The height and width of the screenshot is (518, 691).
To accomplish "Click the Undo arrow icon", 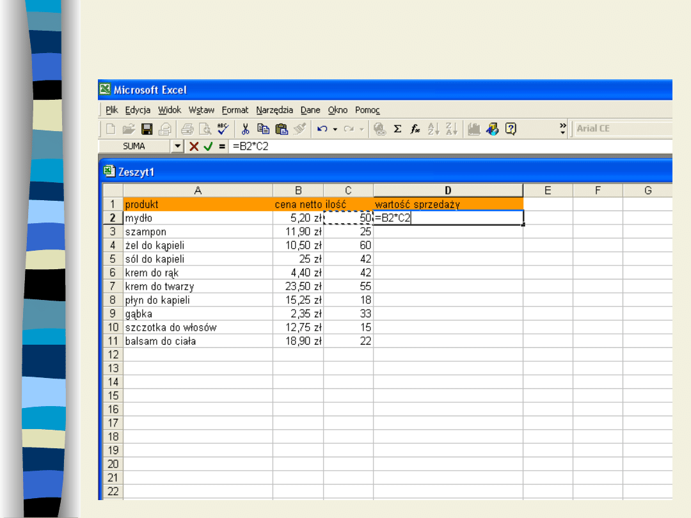I will 322,129.
